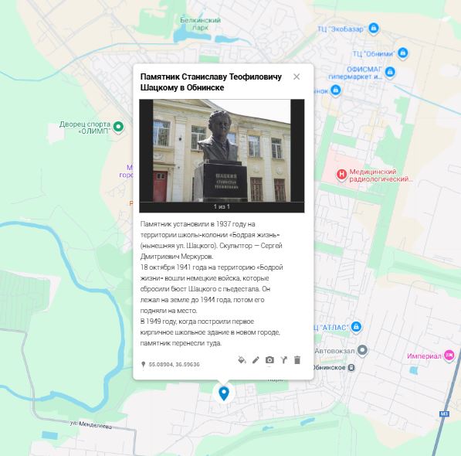Click the Обнинское railway station icon
Image resolution: width=461 pixels, height=456 pixels.
351,367
